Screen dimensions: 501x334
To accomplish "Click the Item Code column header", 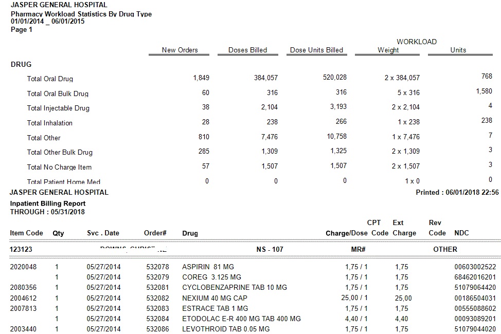I will click(26, 233).
